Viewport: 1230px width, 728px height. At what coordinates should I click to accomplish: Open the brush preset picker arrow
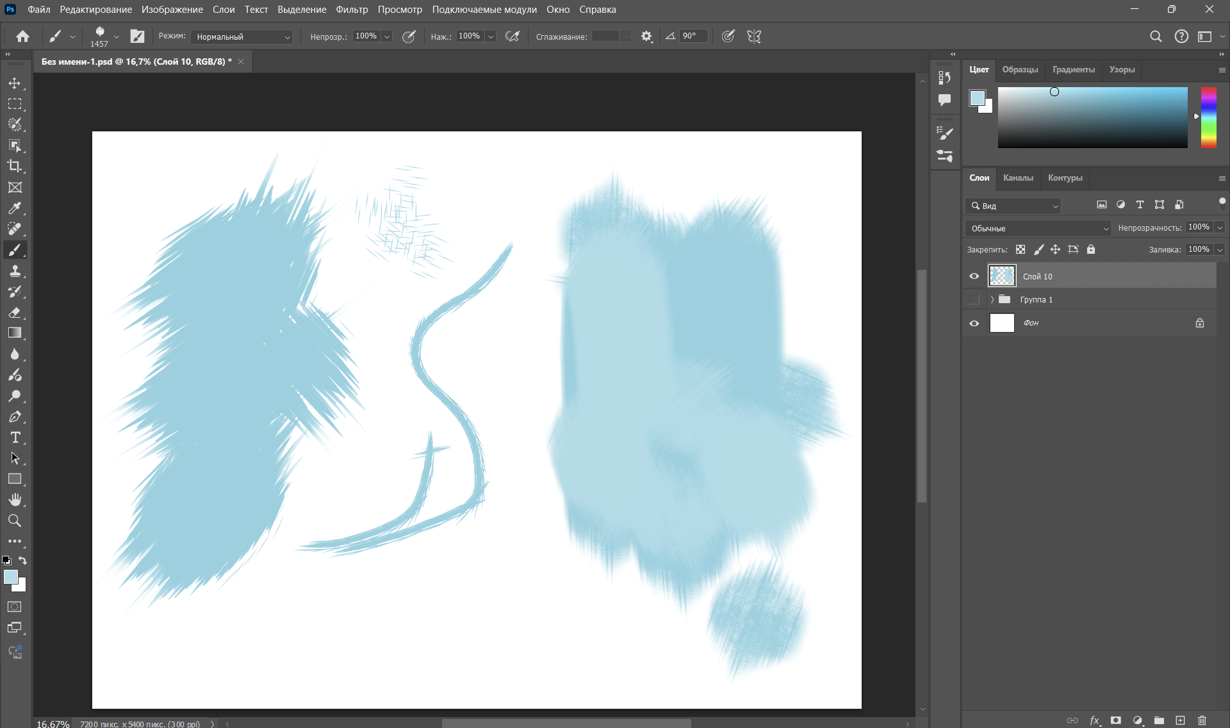(116, 37)
